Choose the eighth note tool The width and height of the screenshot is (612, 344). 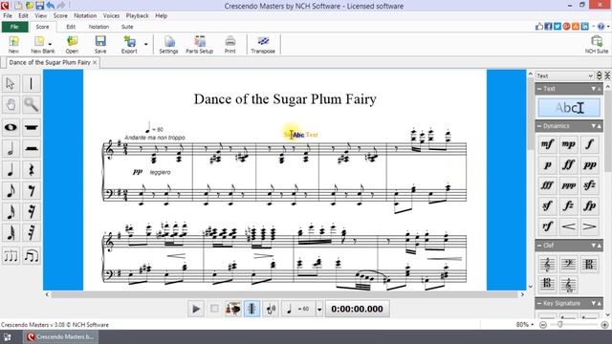[x=11, y=191]
